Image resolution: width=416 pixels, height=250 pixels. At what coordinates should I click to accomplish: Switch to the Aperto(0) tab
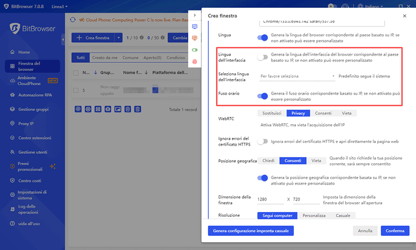click(152, 58)
